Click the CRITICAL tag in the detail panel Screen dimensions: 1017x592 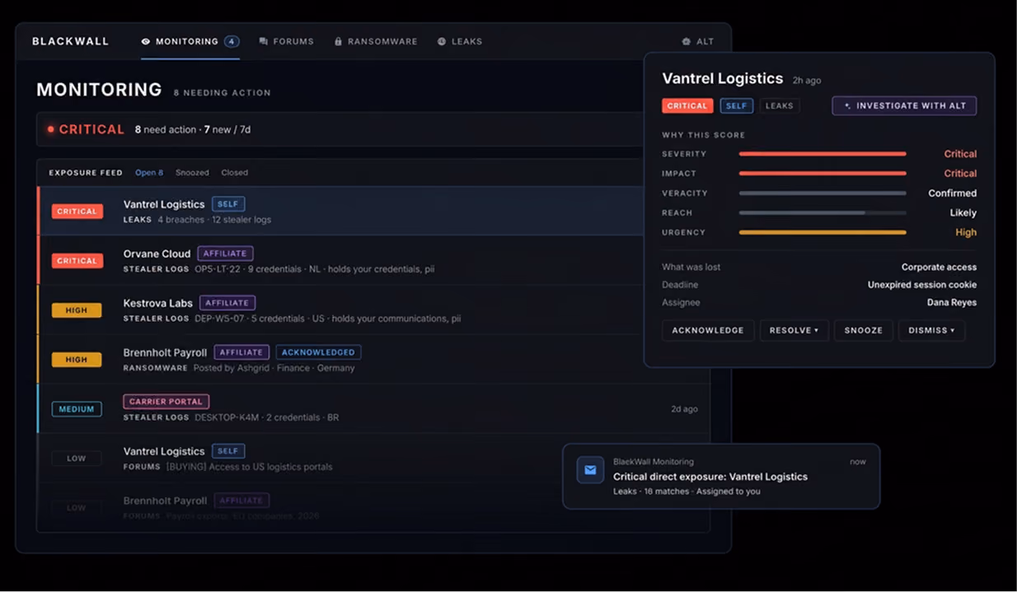[687, 106]
